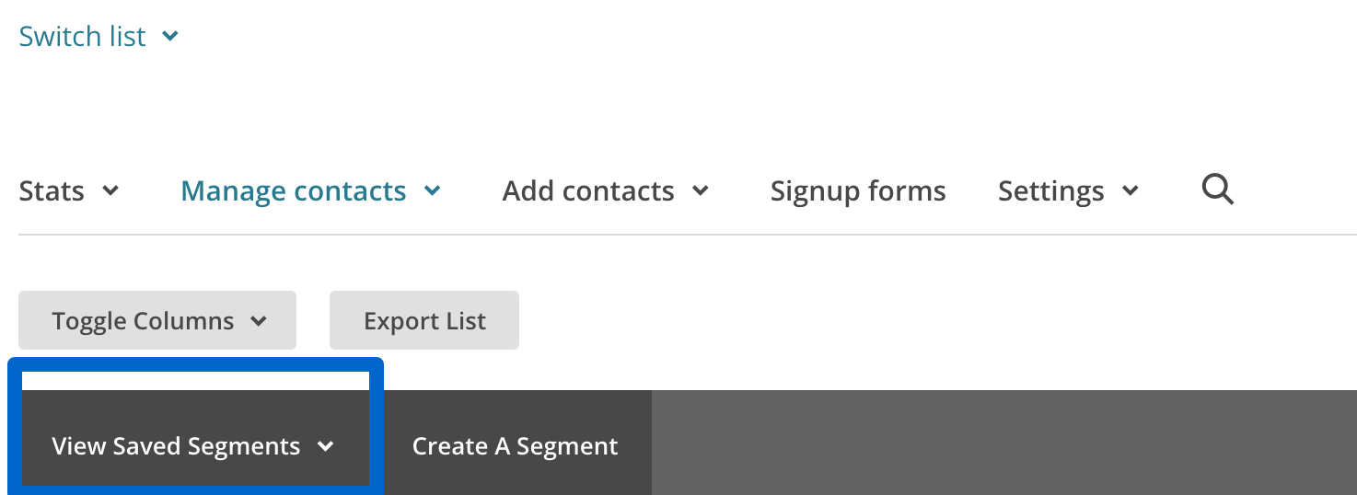Open the View Saved Segments dropdown
This screenshot has height=495, width=1357.
(x=195, y=443)
